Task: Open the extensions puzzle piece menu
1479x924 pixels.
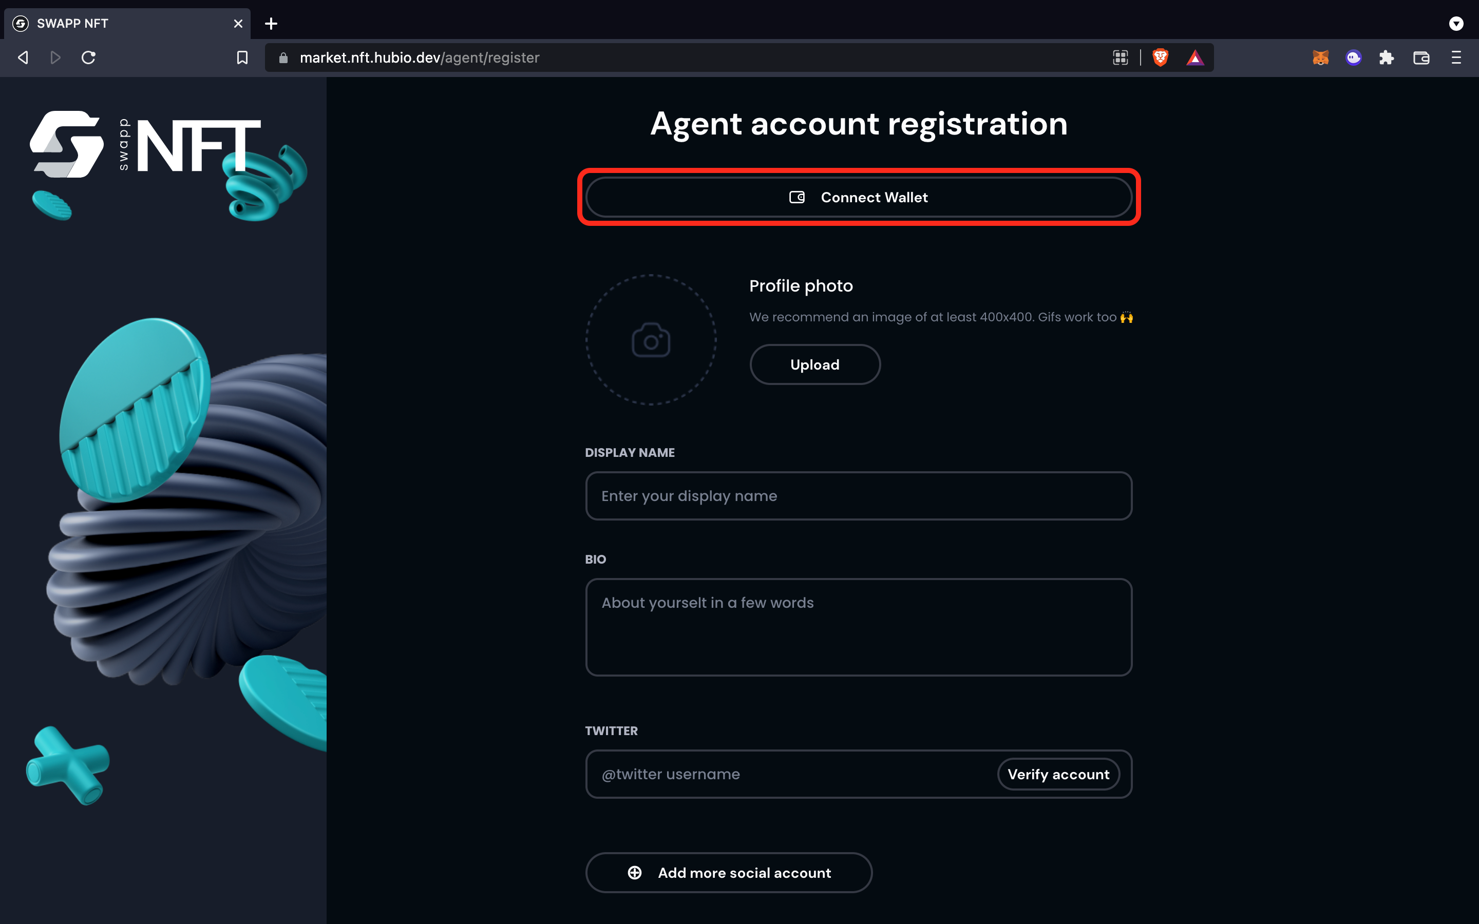Action: coord(1386,57)
